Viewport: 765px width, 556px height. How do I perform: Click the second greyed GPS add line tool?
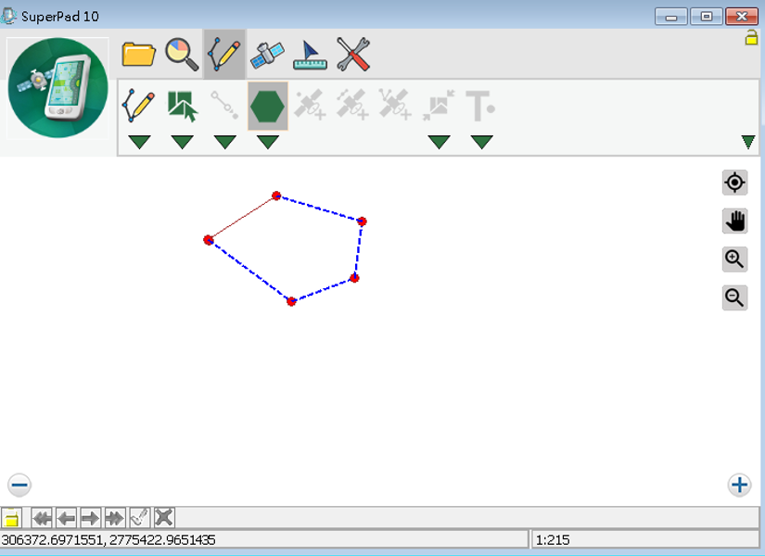pyautogui.click(x=352, y=105)
